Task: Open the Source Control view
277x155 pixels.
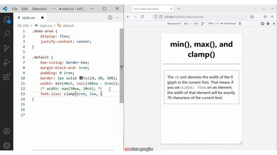Action: click(x=6, y=48)
